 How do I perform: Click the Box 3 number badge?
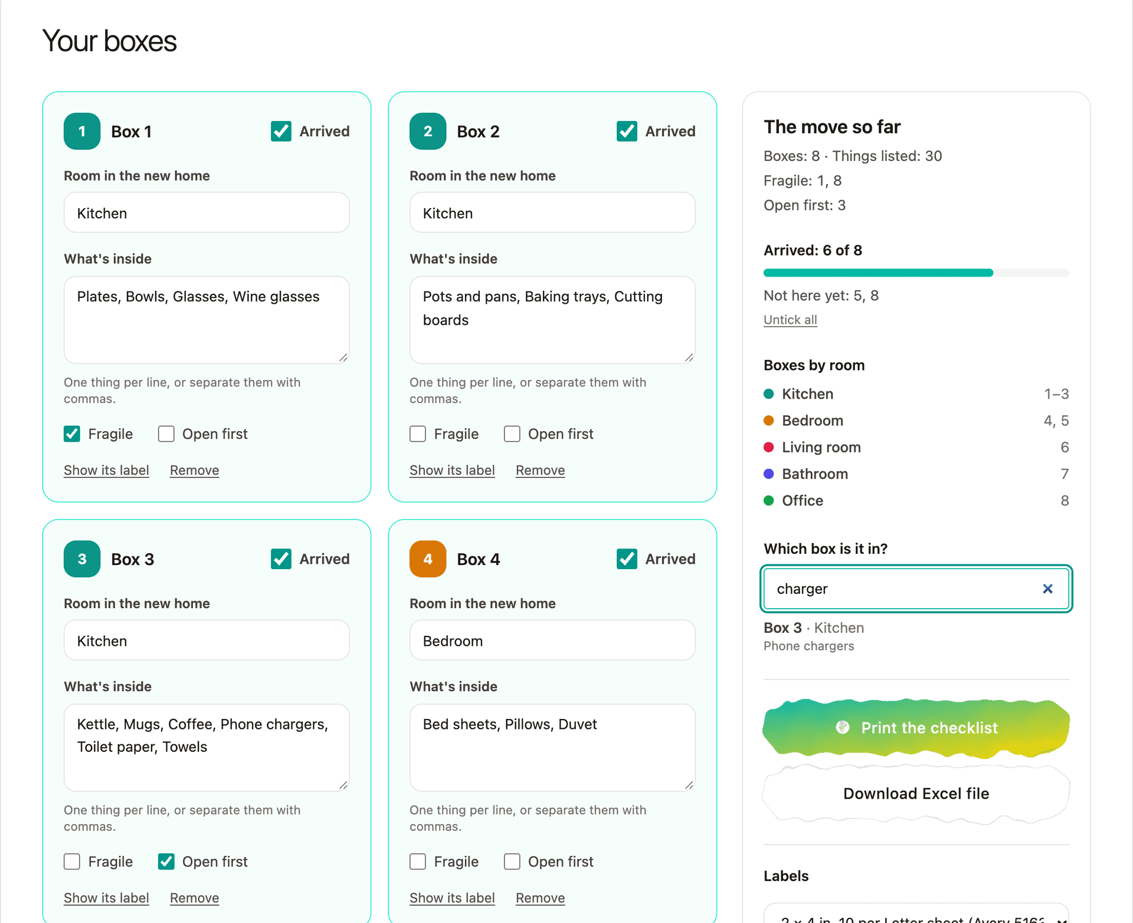click(x=82, y=559)
